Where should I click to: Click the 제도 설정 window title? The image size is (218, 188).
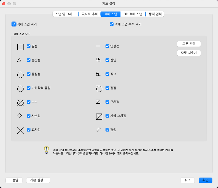coord(109,3)
